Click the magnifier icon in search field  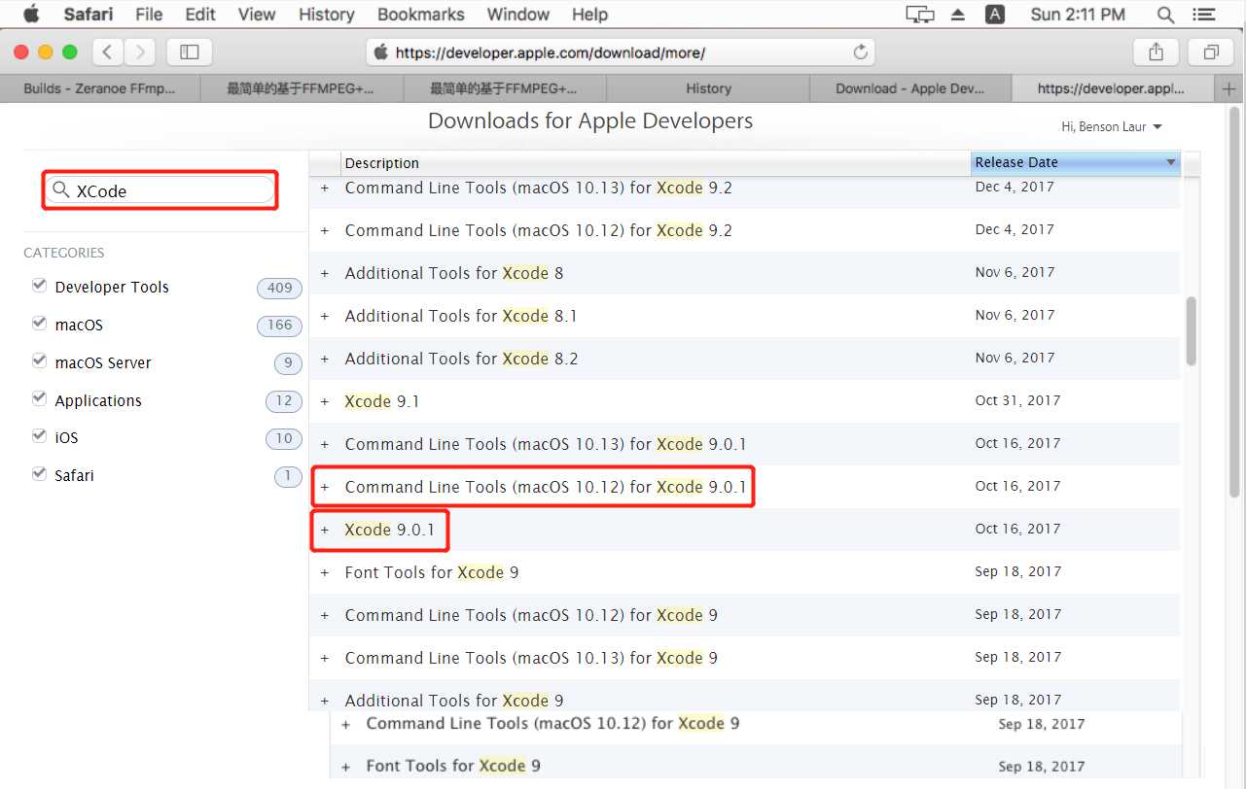[x=61, y=190]
